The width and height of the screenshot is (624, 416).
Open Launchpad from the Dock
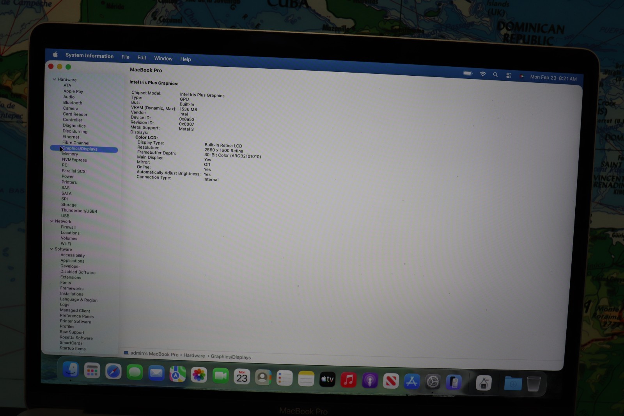pyautogui.click(x=92, y=370)
